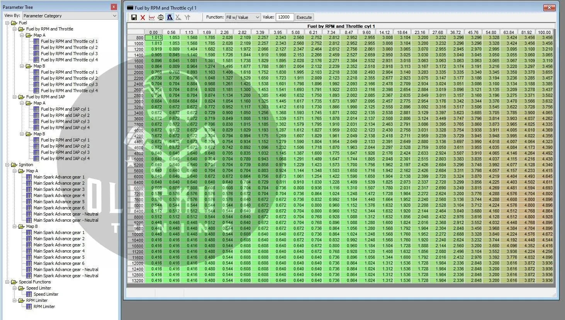Toggle the highlighted weight icon in toolbar

click(x=170, y=17)
